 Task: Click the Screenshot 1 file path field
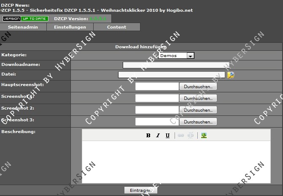(x=157, y=98)
